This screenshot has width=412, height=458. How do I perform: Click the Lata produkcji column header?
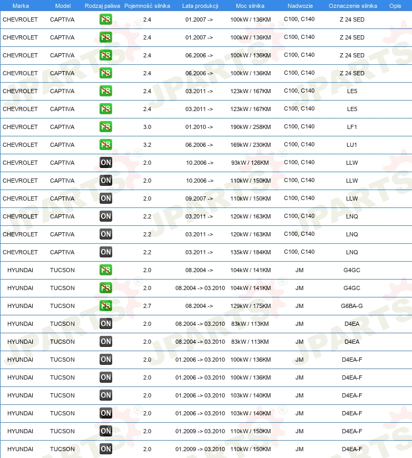point(200,6)
